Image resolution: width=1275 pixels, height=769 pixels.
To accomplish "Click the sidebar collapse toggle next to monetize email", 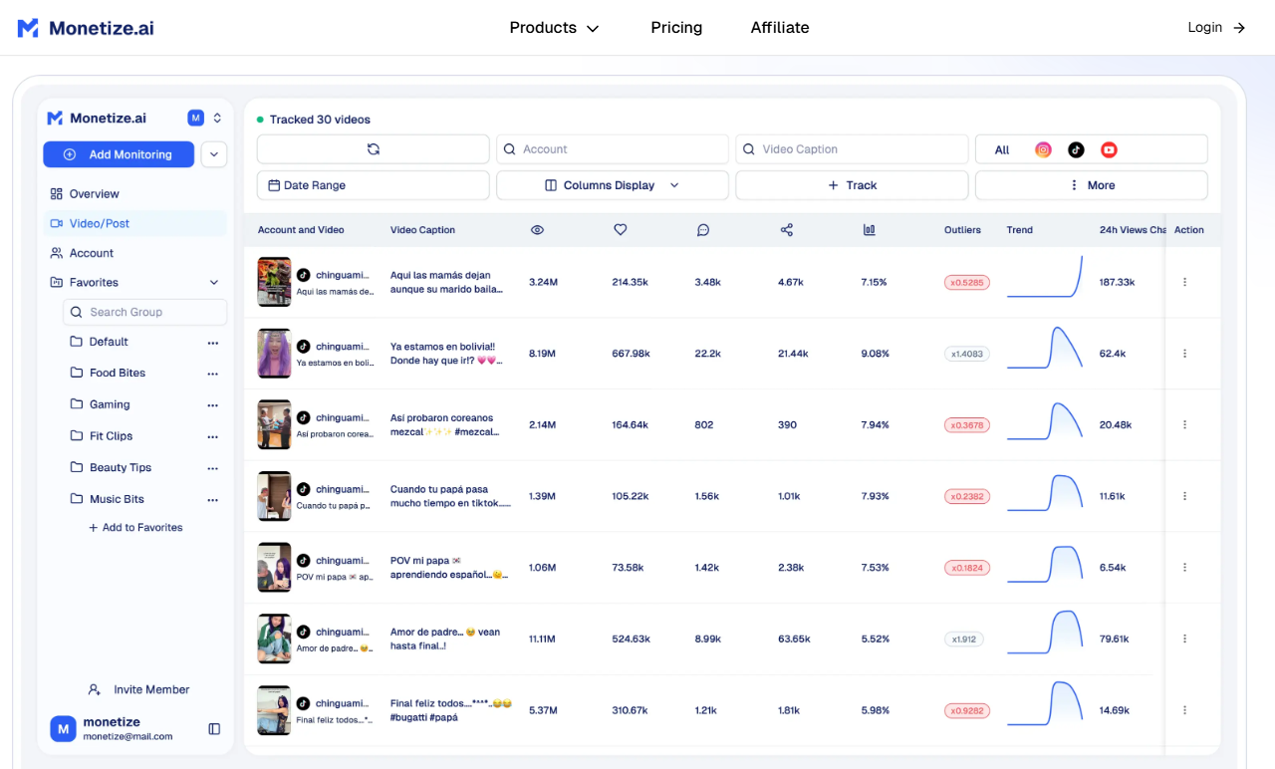I will coord(214,728).
